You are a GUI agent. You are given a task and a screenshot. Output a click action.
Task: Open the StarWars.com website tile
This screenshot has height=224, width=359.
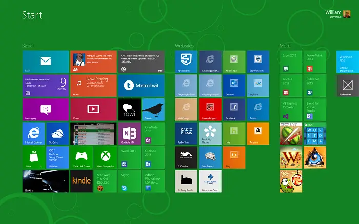(x=258, y=62)
